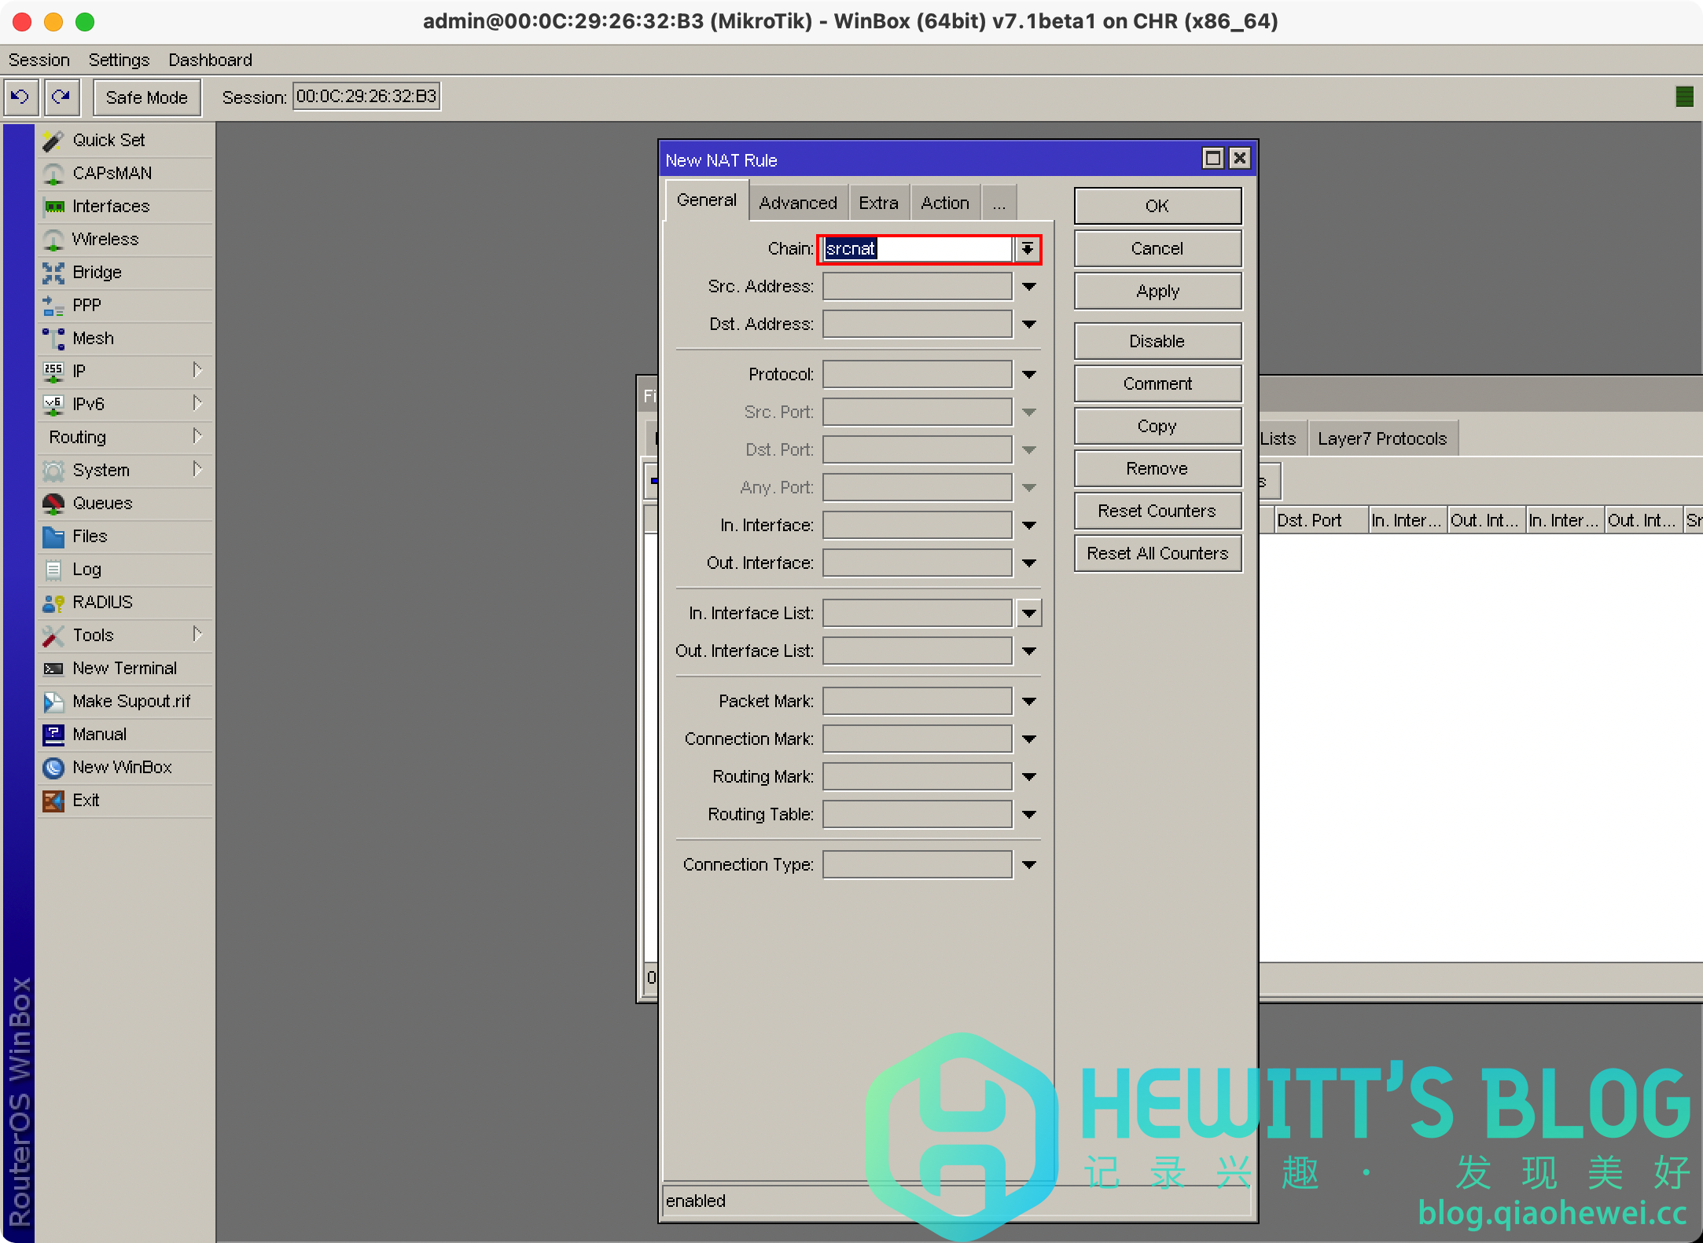
Task: Click the RADIUS sidebar item
Action: pyautogui.click(x=102, y=602)
